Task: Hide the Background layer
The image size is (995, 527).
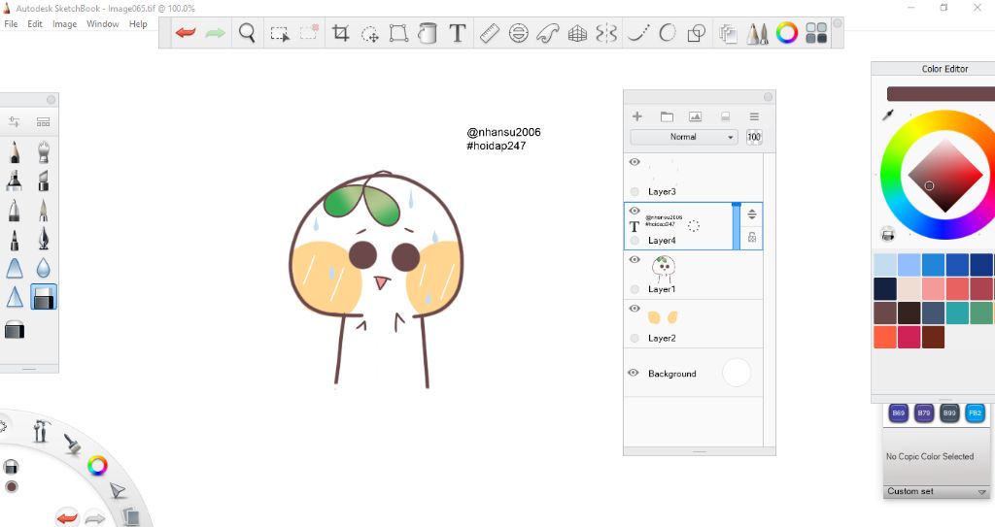Action: [x=634, y=373]
